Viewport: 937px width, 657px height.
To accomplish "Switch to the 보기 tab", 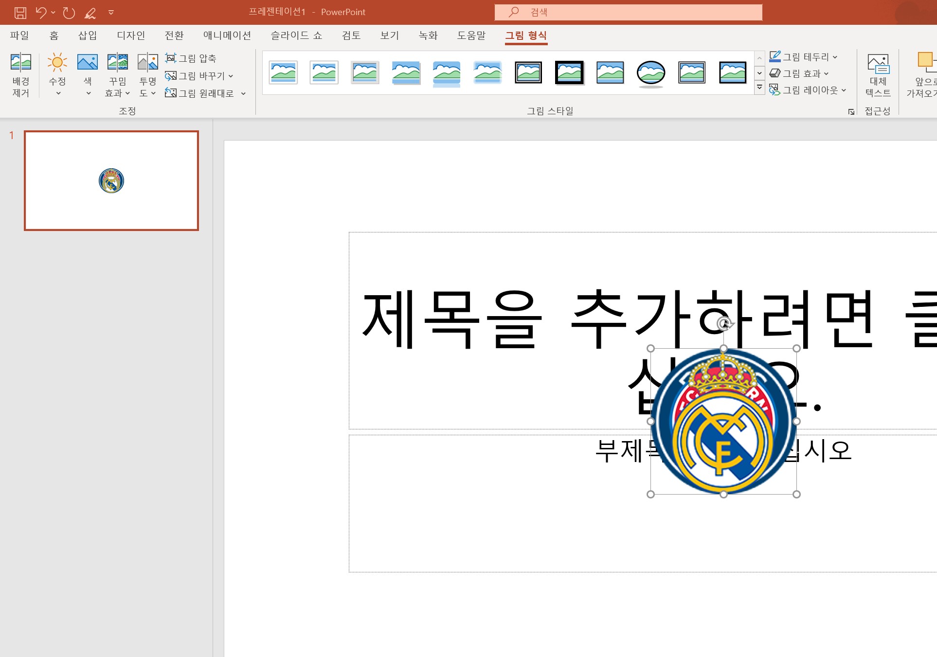I will pyautogui.click(x=390, y=36).
